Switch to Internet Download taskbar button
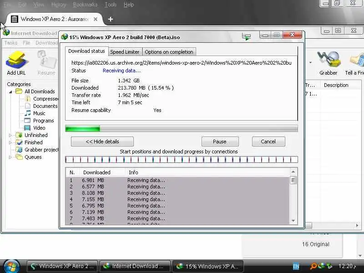Viewport: 364px width, 273px height. tap(135, 266)
